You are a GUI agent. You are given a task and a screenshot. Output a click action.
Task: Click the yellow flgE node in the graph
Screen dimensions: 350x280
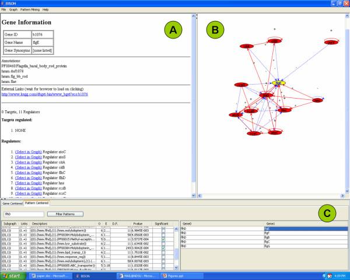[x=279, y=83]
